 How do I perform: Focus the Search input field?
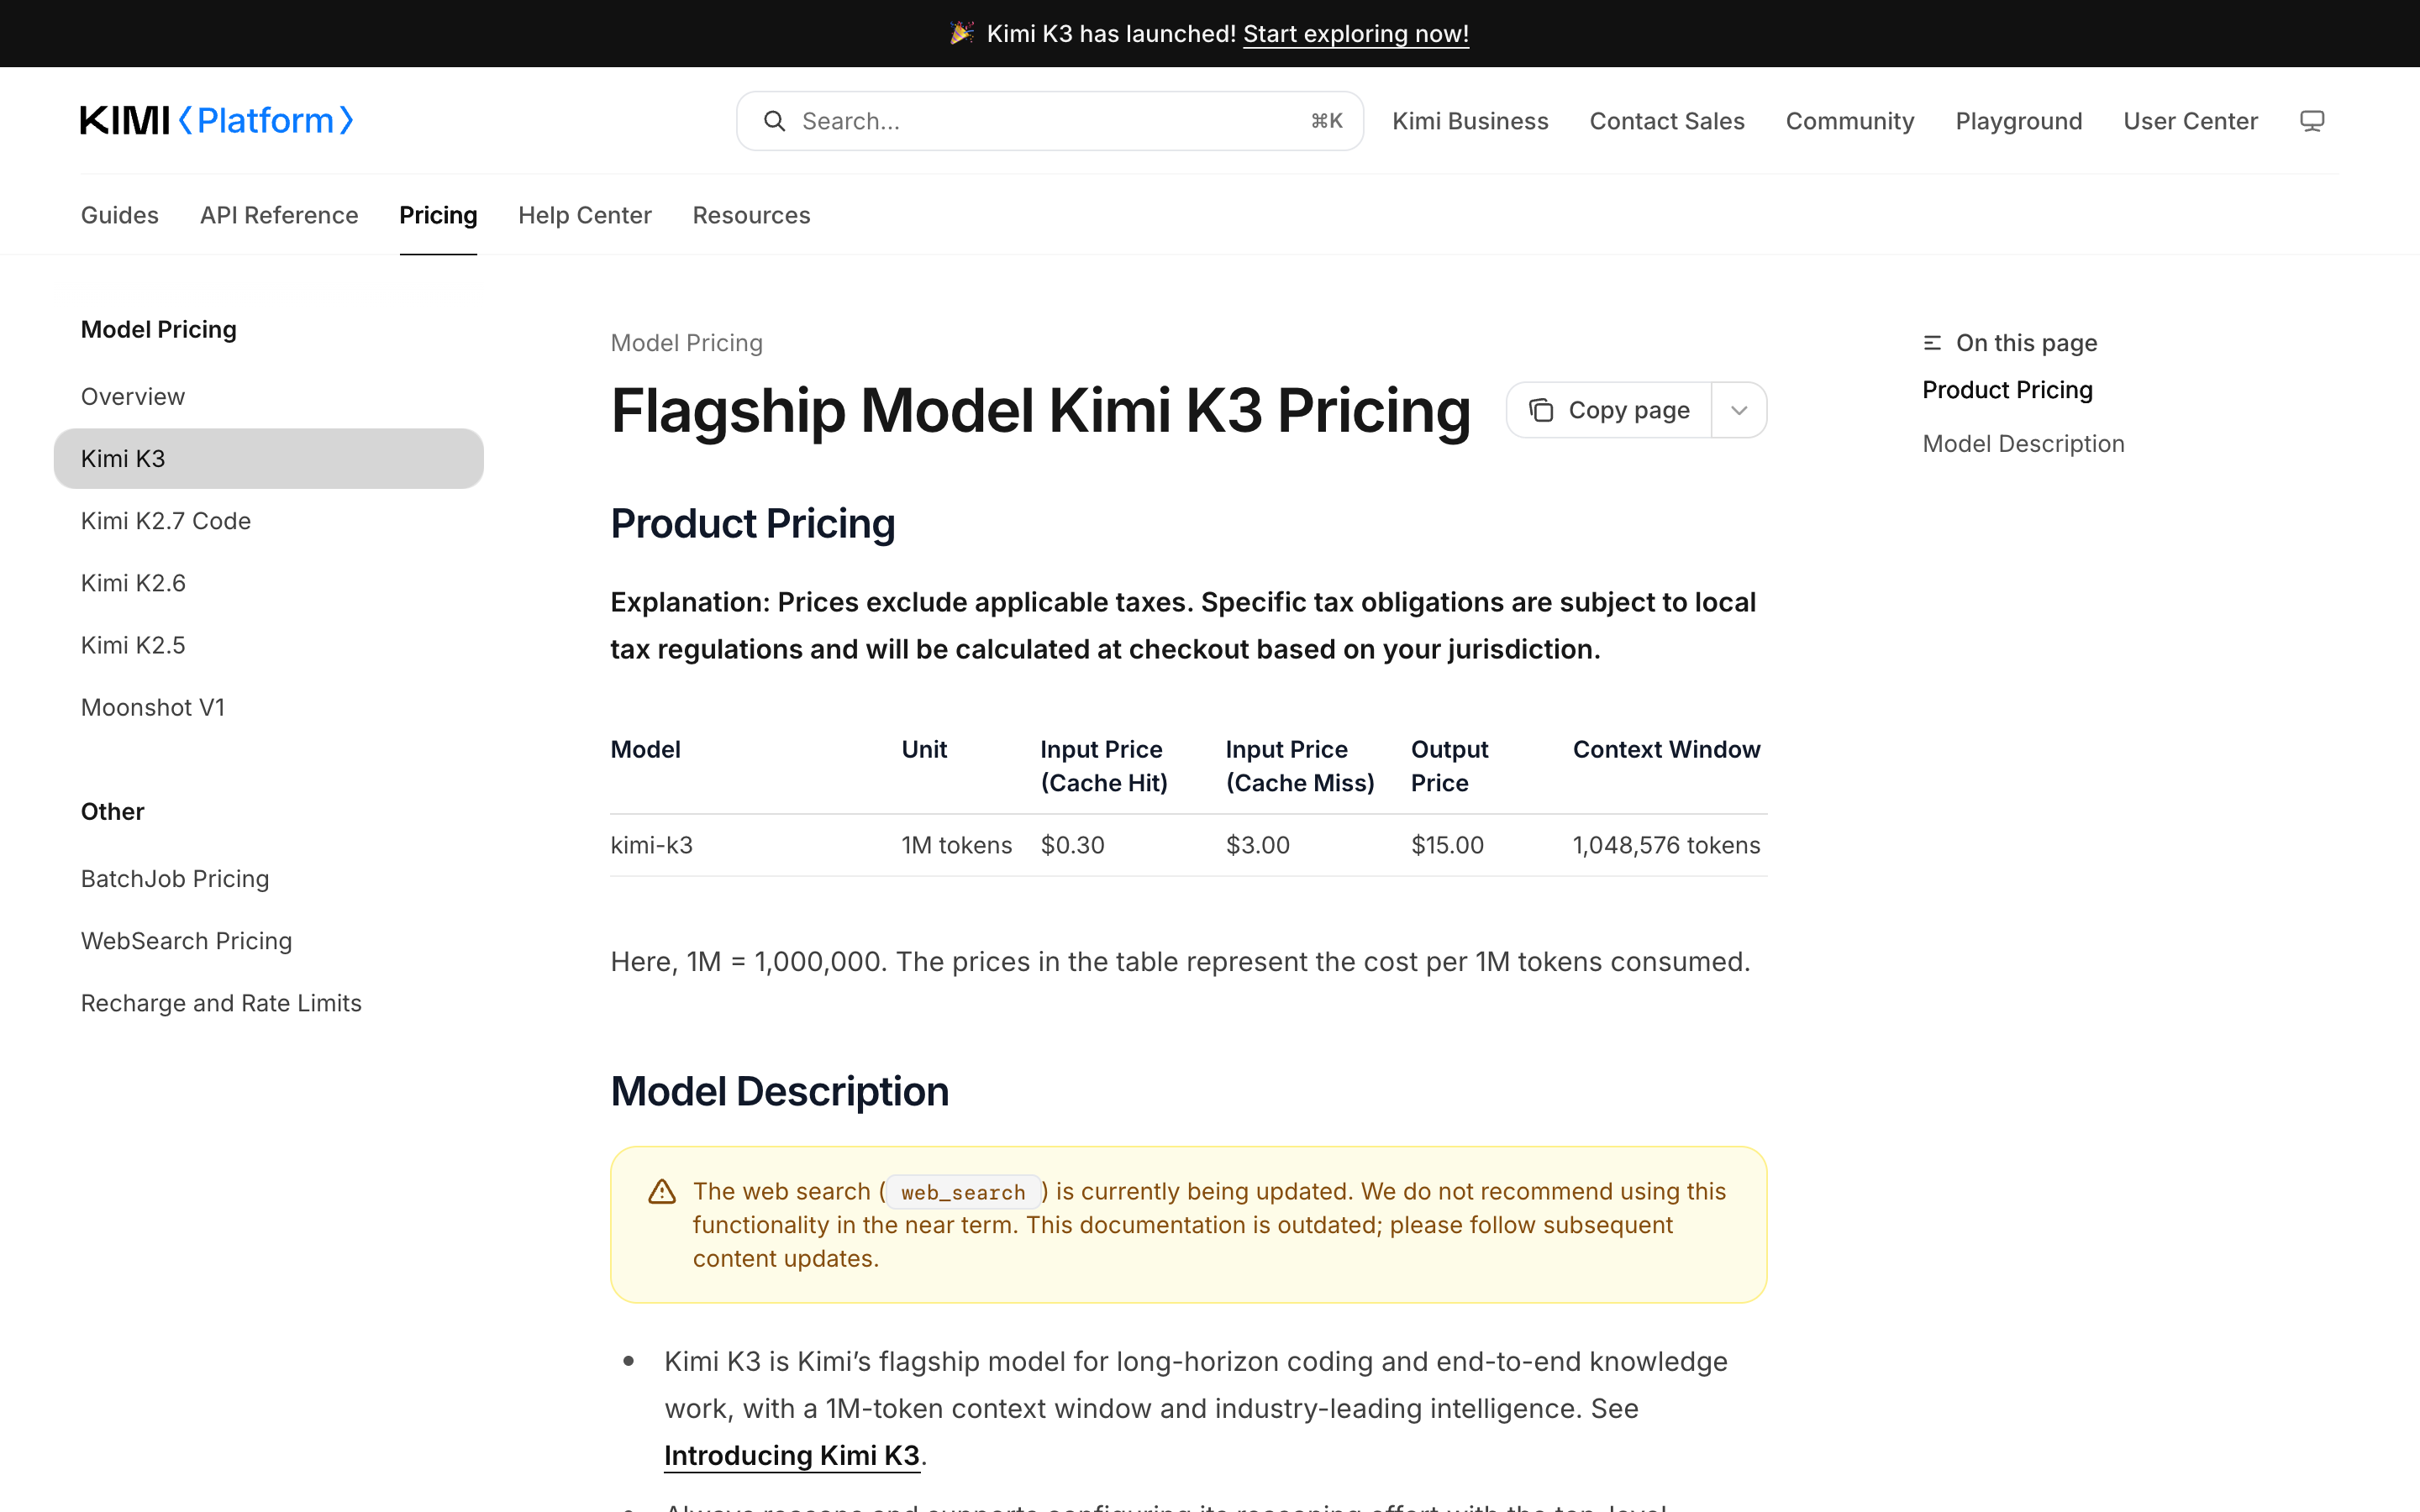1050,121
